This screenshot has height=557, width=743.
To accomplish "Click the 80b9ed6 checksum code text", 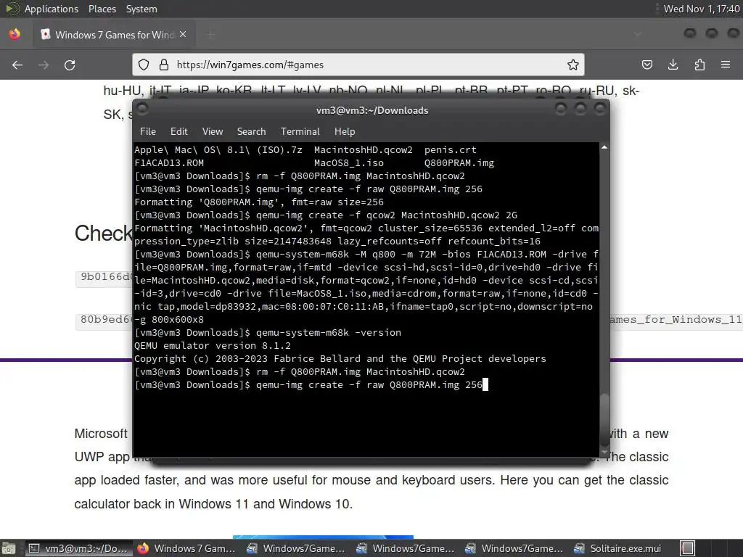I will pyautogui.click(x=105, y=319).
